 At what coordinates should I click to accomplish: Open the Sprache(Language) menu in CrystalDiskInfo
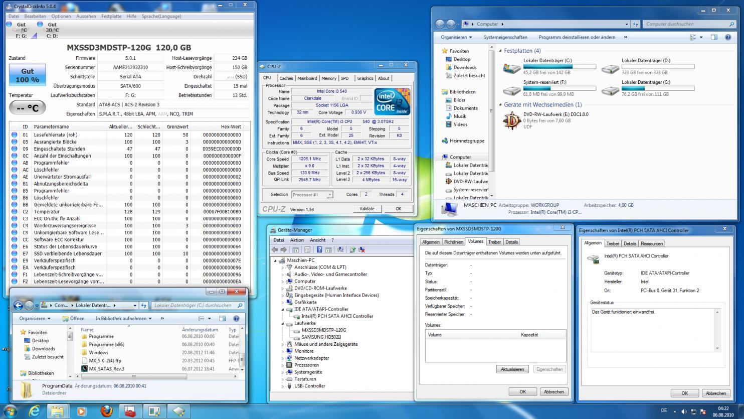(161, 17)
